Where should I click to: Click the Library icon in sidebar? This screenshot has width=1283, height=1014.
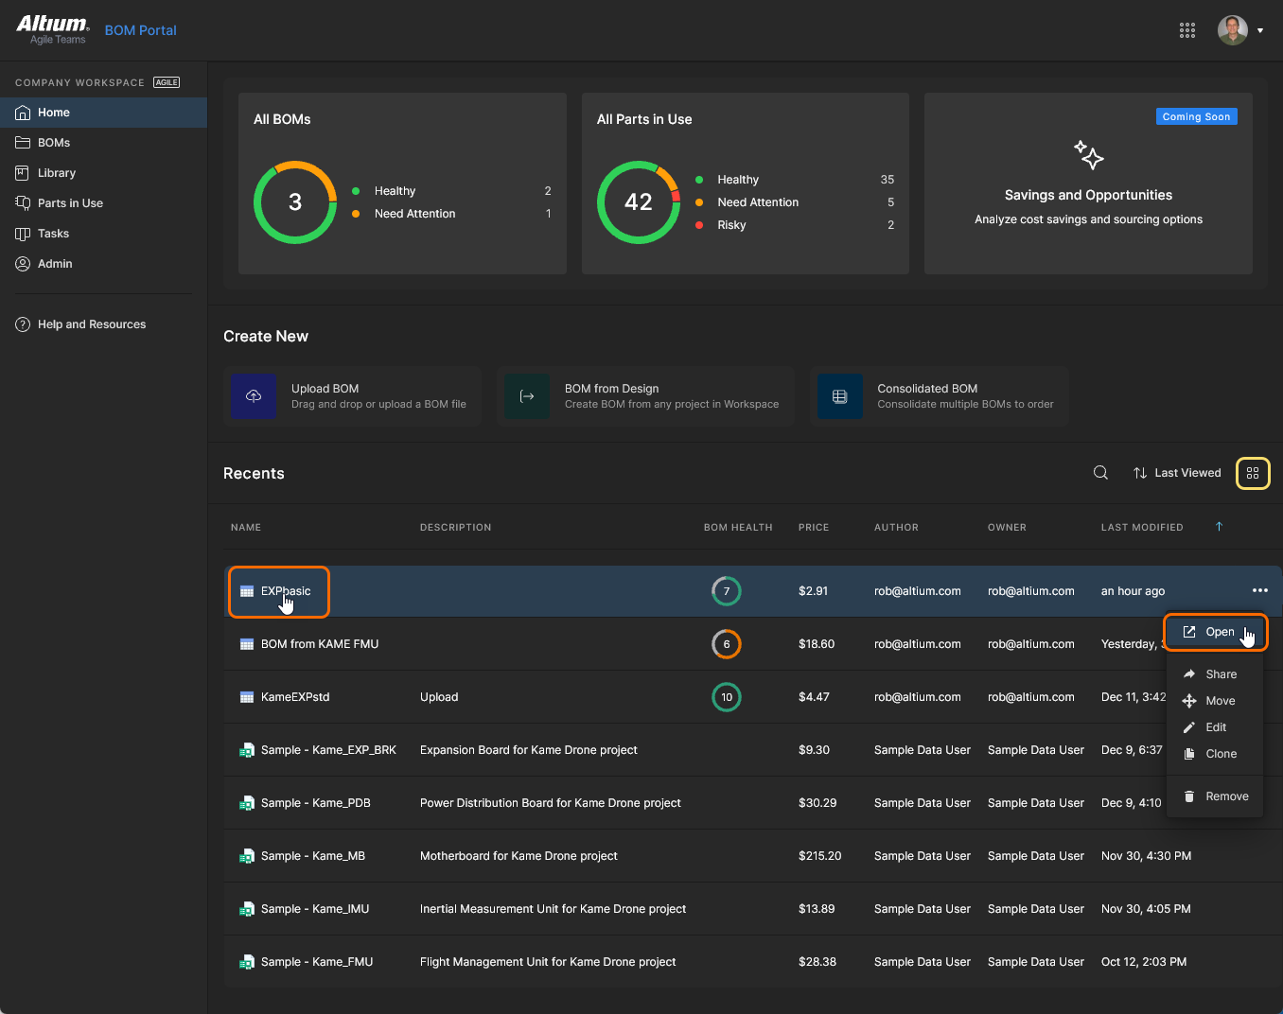click(x=23, y=173)
